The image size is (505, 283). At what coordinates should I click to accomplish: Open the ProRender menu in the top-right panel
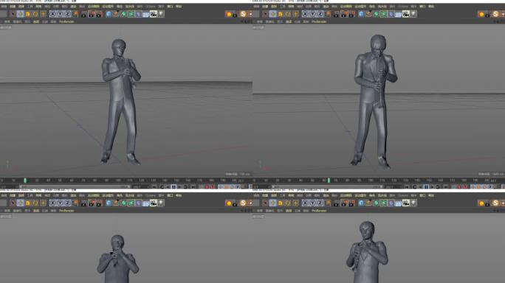pyautogui.click(x=319, y=21)
